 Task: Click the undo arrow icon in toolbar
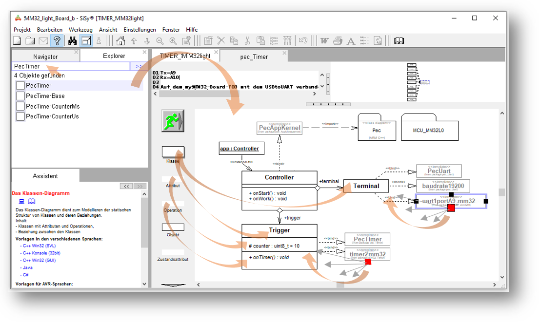pyautogui.click(x=303, y=41)
